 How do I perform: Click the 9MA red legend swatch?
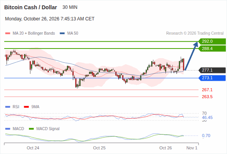tap(26, 107)
